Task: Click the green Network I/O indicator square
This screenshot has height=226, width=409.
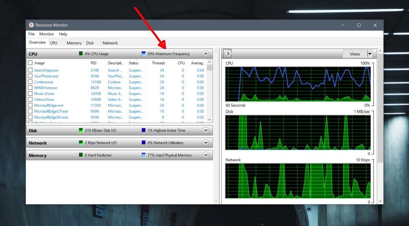Action: (x=80, y=143)
